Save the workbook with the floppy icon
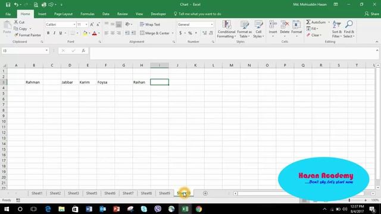This screenshot has height=214, width=381. (x=8, y=5)
